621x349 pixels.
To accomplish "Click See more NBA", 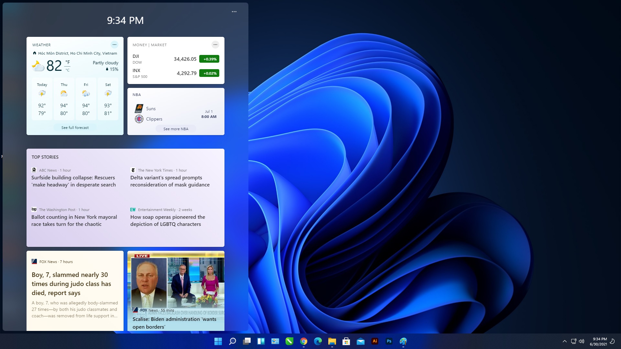I will click(x=176, y=129).
